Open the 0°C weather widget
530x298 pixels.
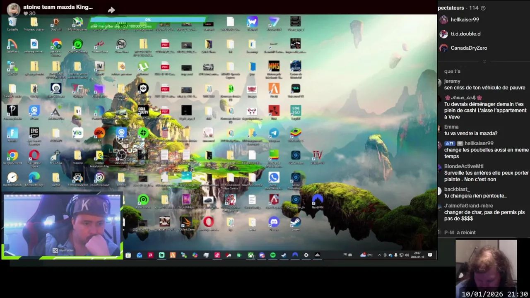pos(367,255)
